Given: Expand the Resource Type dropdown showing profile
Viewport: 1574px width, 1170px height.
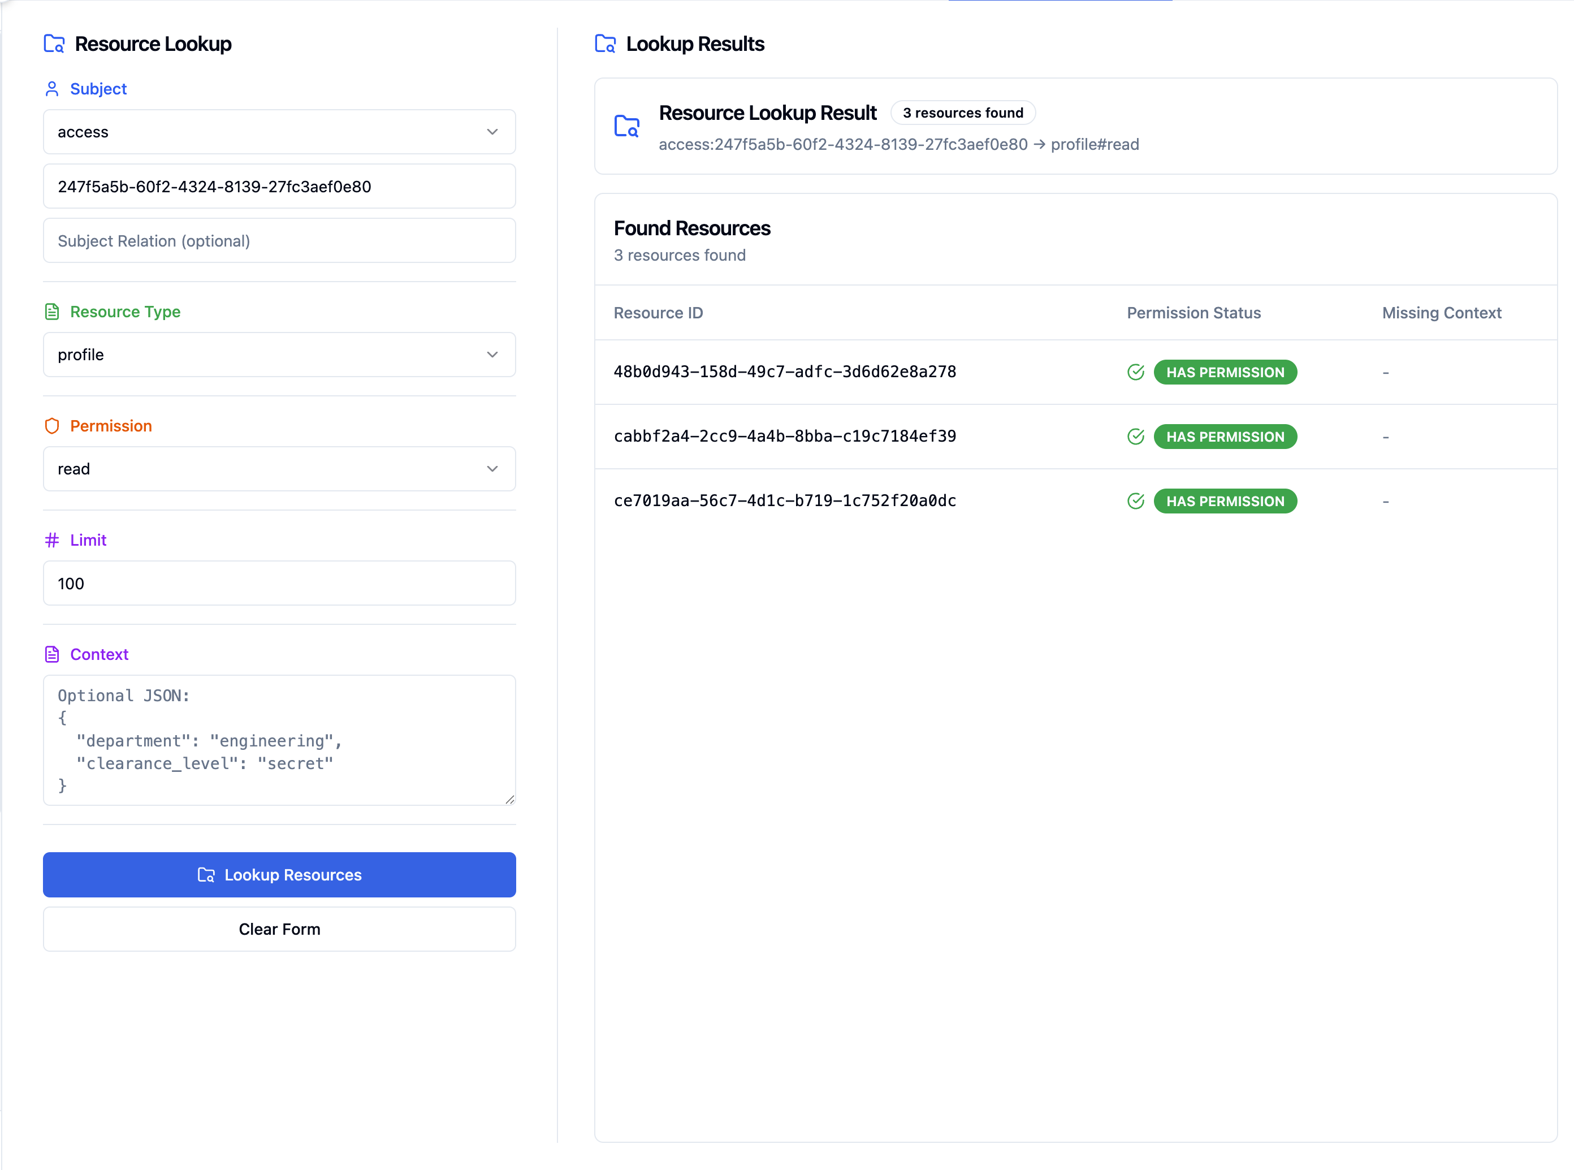Looking at the screenshot, I should coord(279,355).
